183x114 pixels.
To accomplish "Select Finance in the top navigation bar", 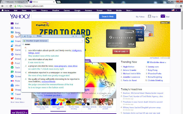I will (44, 11).
